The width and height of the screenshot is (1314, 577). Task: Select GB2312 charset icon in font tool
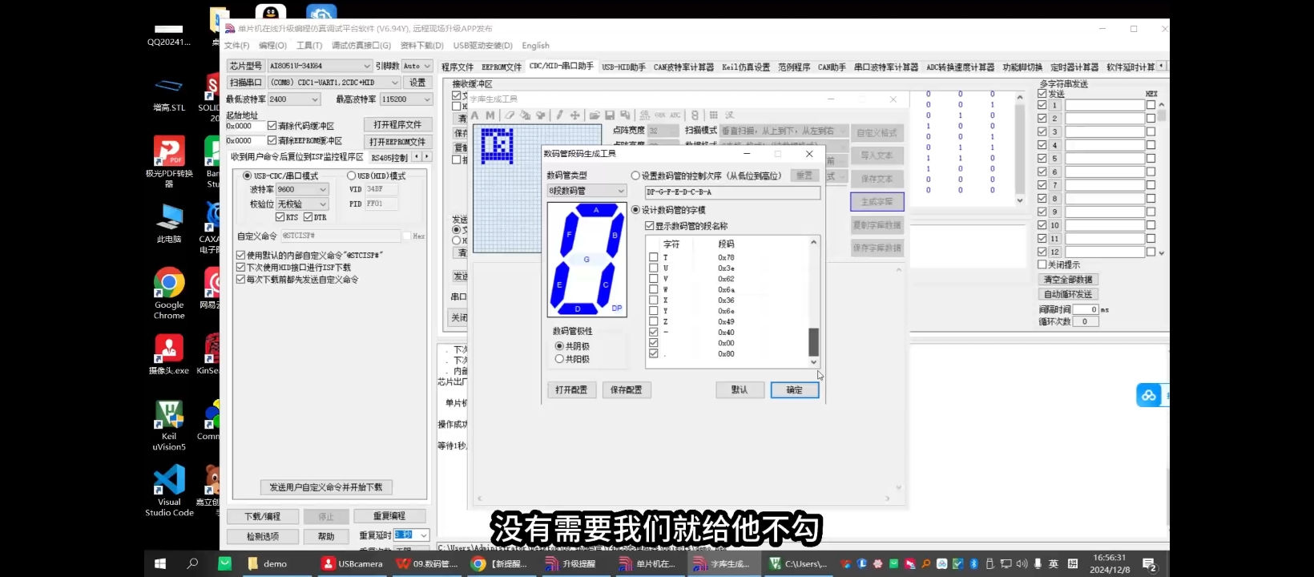coord(645,115)
